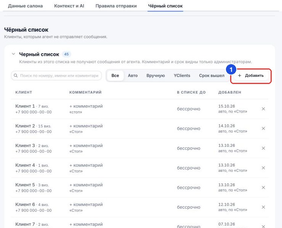
Task: Click the КЛИЕНТ column header
Action: 24,92
